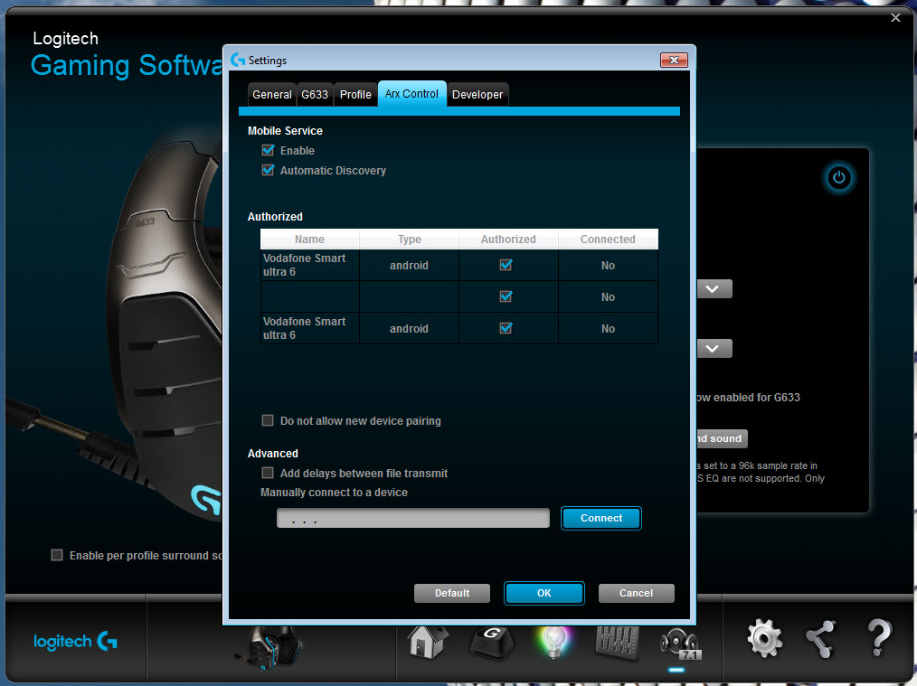Select the Arx Control tab
Screen dimensions: 917x686
coord(411,94)
